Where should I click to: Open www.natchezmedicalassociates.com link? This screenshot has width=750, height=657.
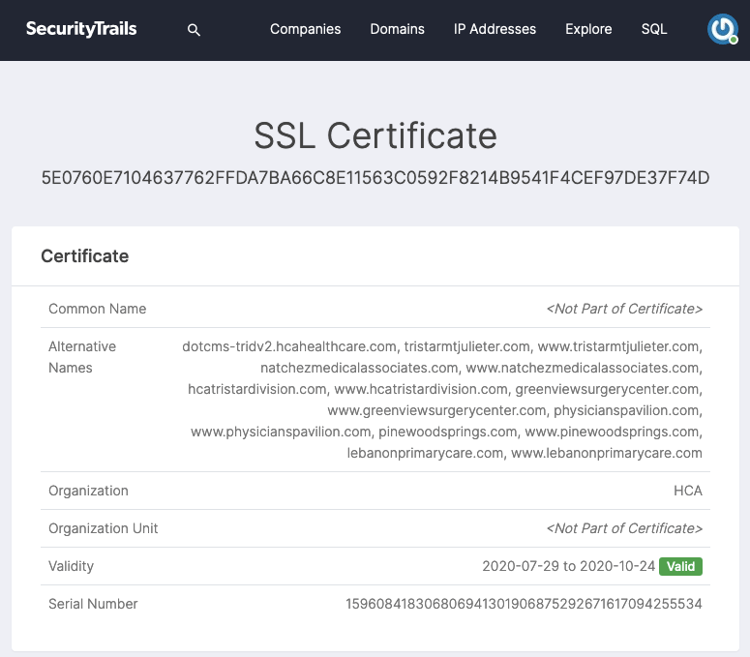click(583, 368)
